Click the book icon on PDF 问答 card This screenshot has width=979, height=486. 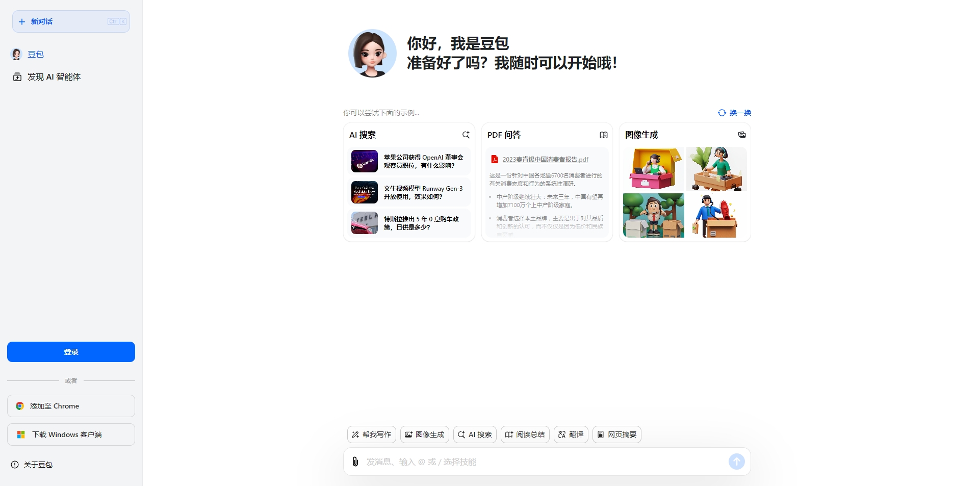[604, 135]
